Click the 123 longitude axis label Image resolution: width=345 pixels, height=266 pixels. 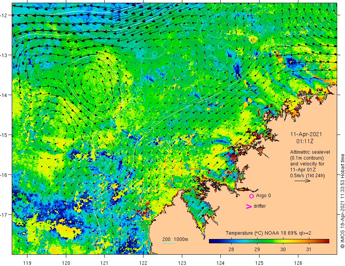tap(182, 263)
